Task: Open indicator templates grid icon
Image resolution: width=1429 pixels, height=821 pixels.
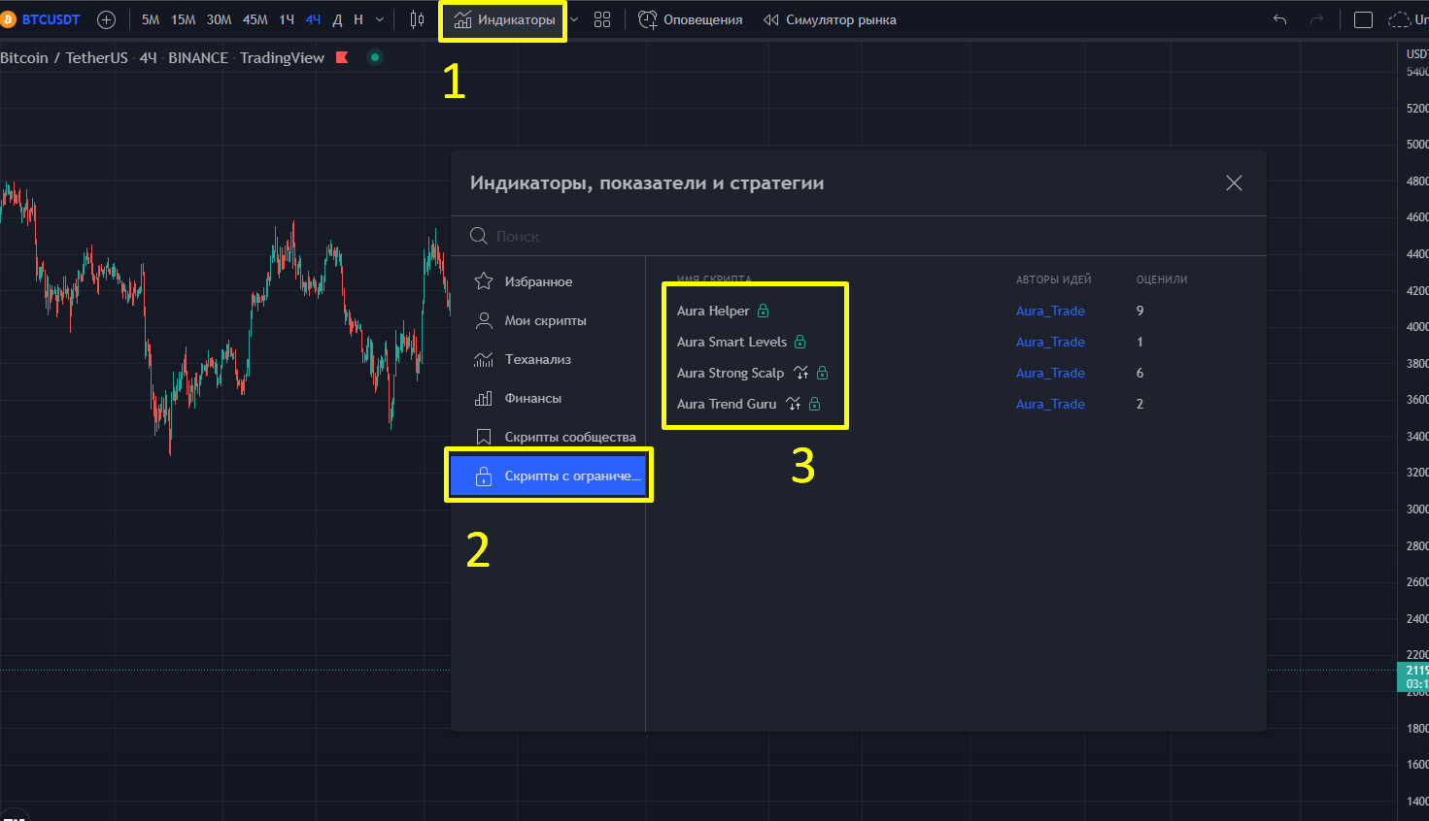Action: (x=602, y=19)
